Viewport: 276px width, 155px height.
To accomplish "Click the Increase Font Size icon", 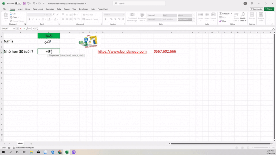I will tap(53, 14).
